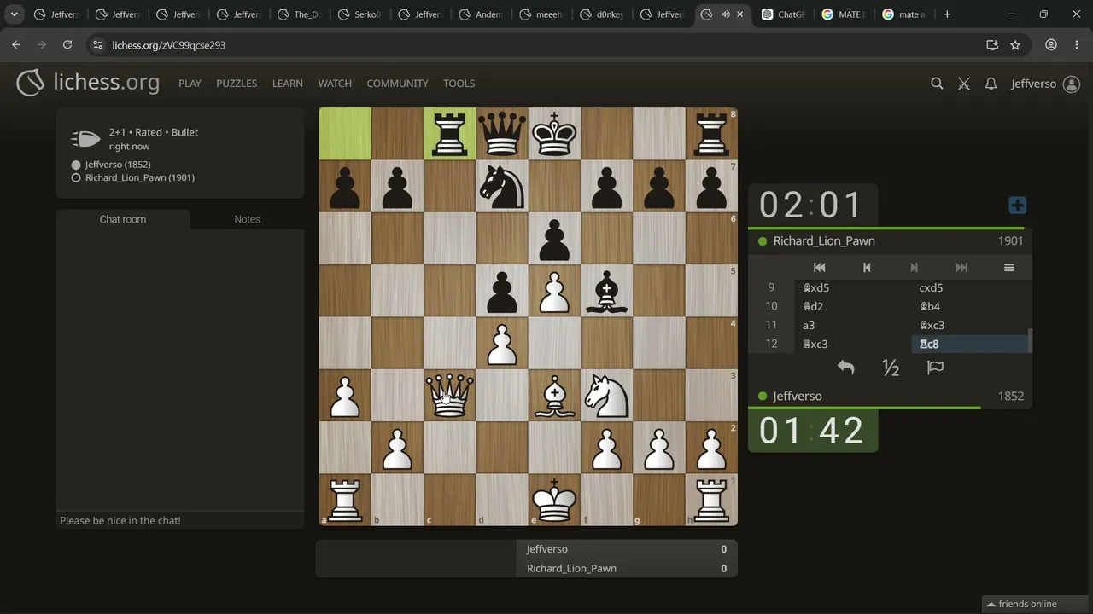Open the LEARN menu
Image resolution: width=1093 pixels, height=614 pixels.
click(288, 84)
